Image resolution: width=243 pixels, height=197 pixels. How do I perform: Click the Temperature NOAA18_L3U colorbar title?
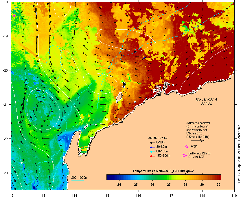coord(163,171)
